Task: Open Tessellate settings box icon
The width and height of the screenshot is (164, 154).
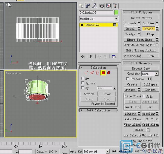Action: 157,114
